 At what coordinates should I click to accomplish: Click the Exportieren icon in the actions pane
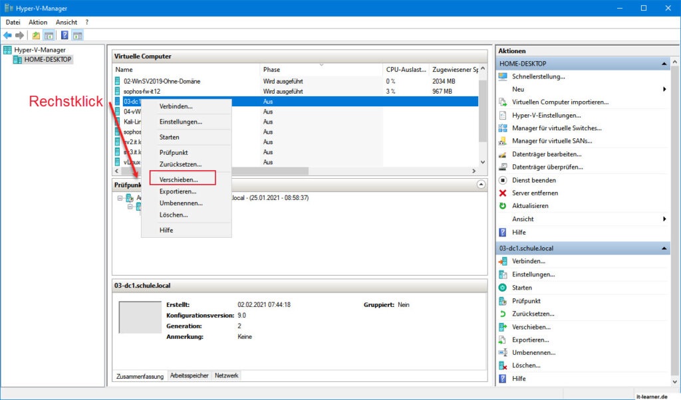point(503,340)
